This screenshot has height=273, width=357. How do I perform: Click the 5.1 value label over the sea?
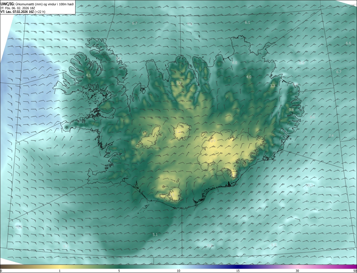click(155, 235)
